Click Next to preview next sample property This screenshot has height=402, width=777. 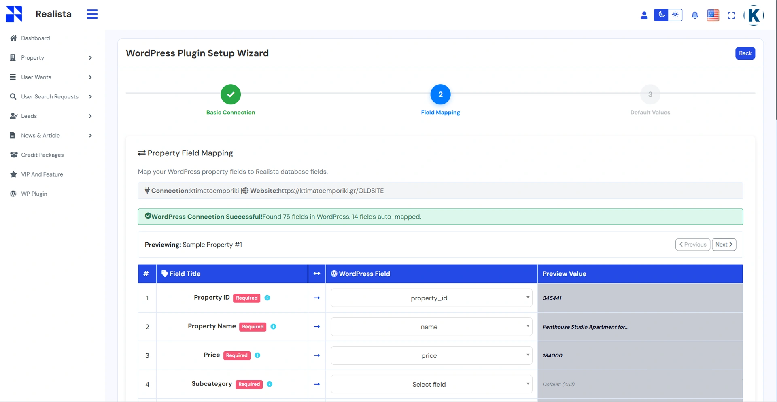point(724,245)
